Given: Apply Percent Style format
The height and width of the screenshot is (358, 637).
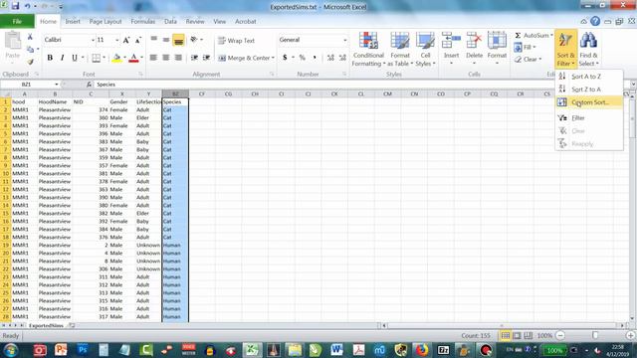Looking at the screenshot, I should tap(302, 58).
